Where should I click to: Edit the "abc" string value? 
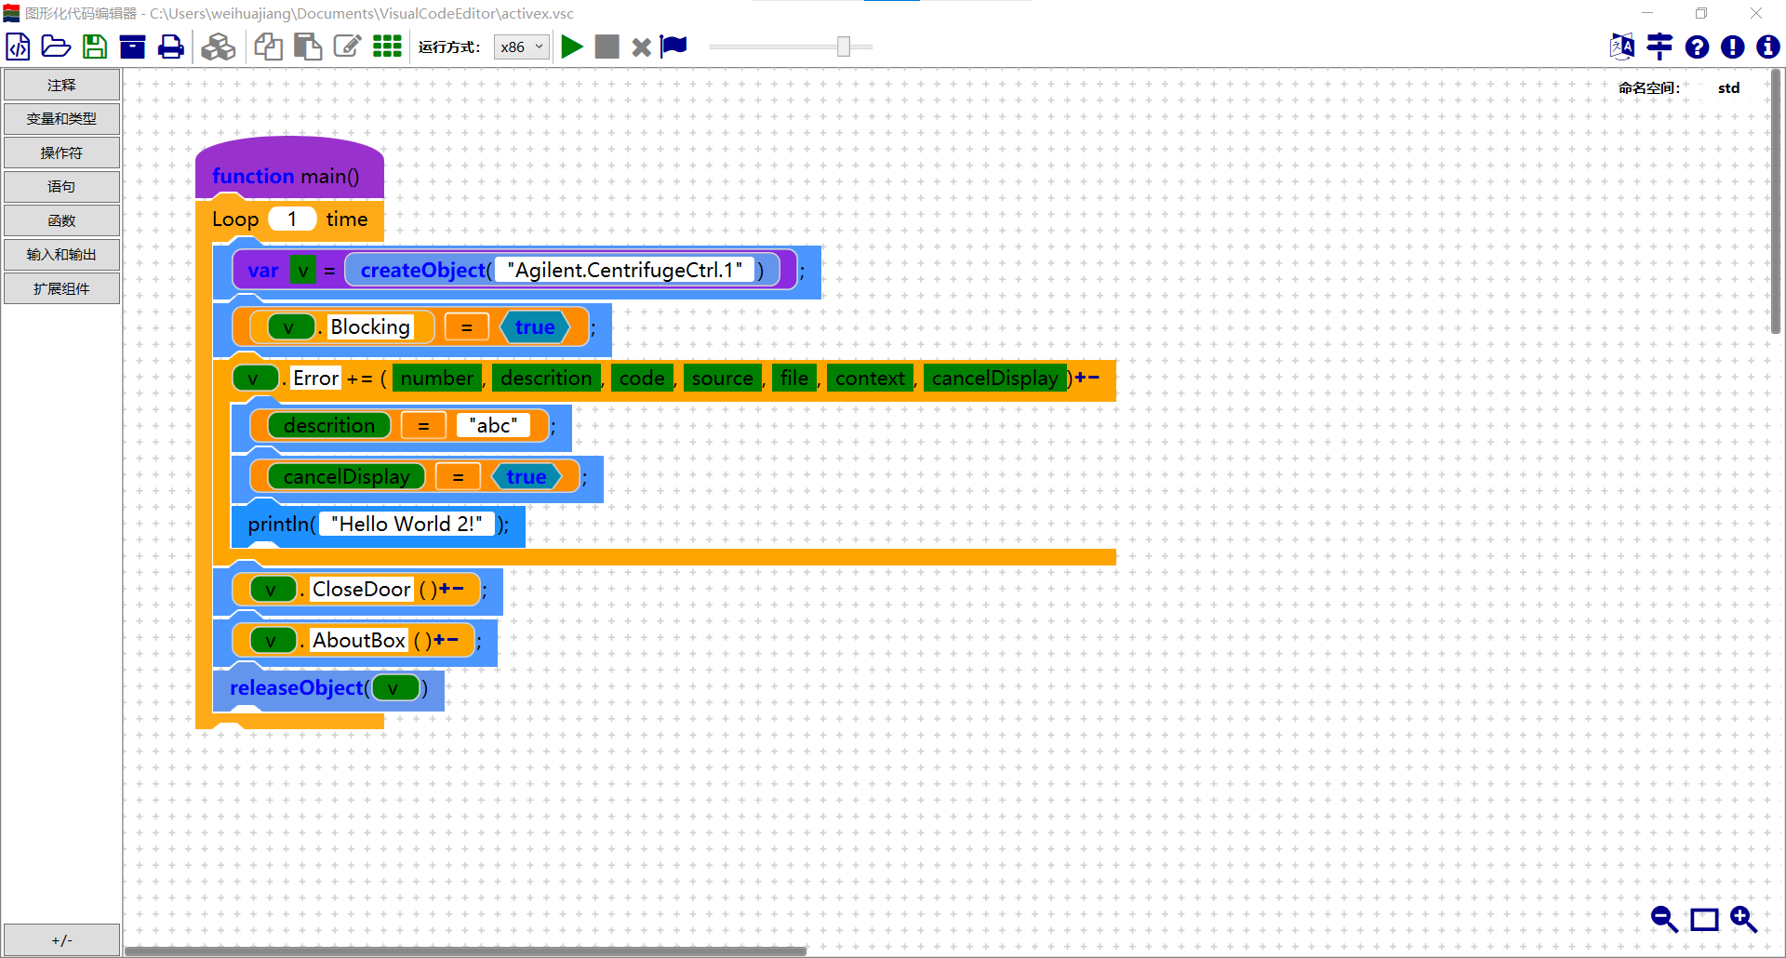pos(493,425)
